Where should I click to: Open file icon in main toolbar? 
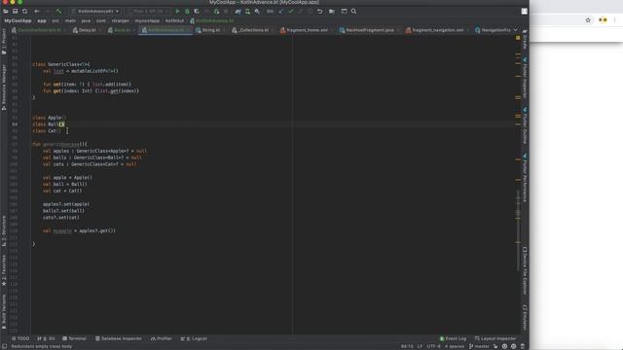point(6,12)
